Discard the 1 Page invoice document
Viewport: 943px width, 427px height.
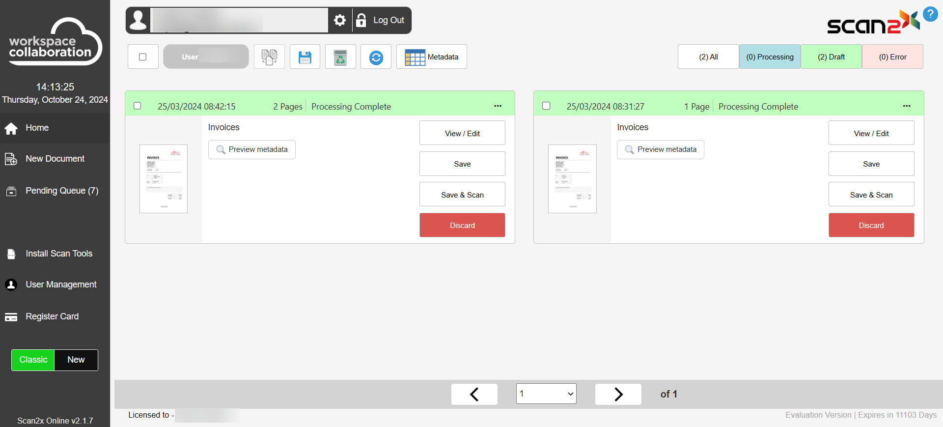[871, 226]
